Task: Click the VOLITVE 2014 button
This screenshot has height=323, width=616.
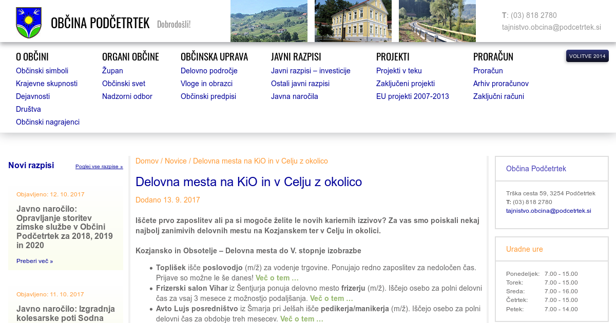Action: (x=587, y=56)
